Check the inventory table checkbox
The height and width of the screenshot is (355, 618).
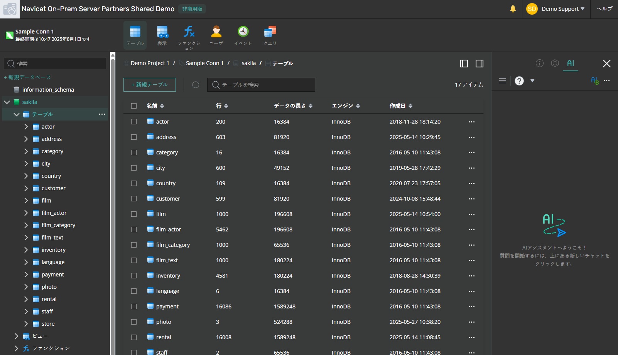point(134,276)
